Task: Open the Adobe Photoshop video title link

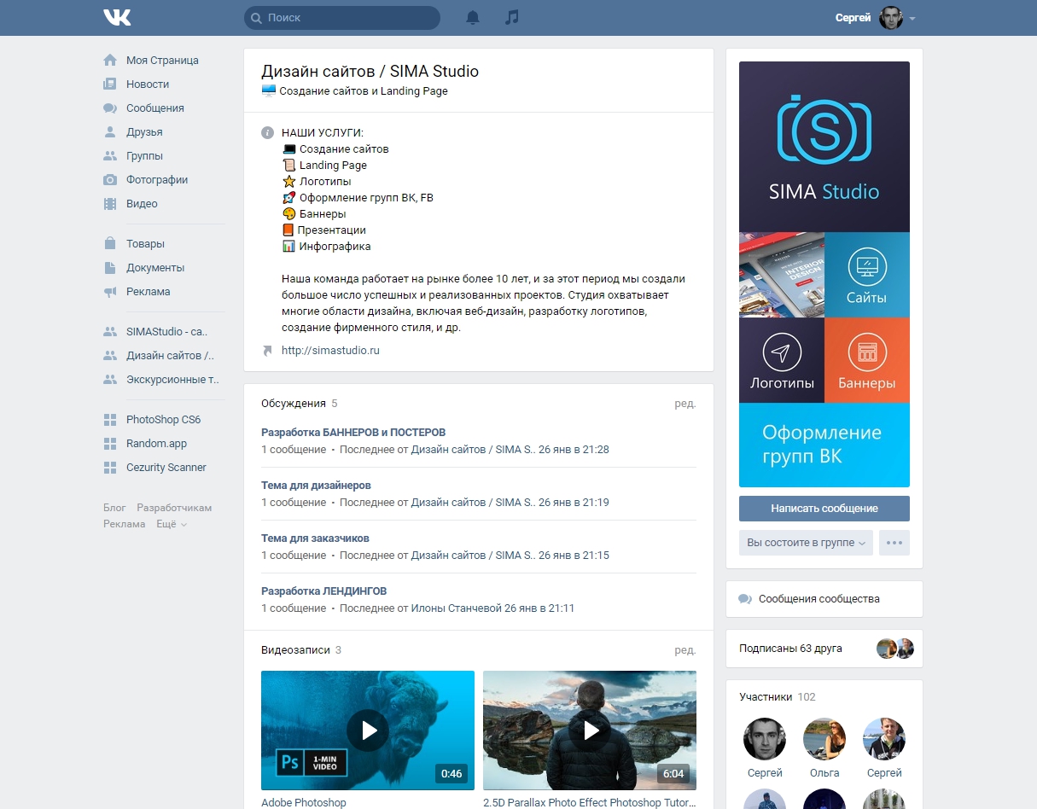Action: tap(304, 802)
